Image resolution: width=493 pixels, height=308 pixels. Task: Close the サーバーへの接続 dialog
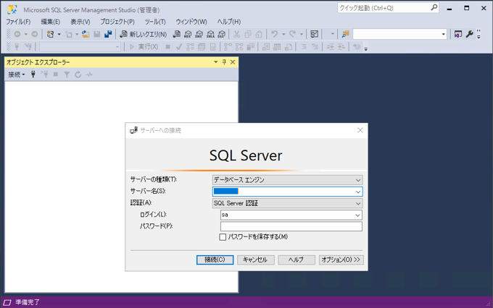(x=360, y=130)
